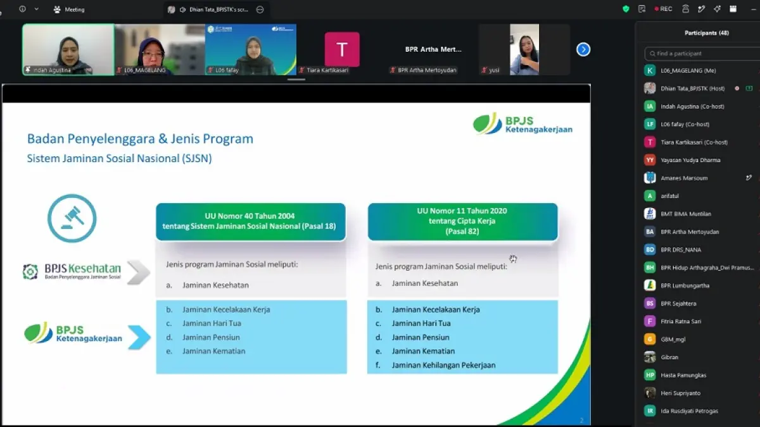The image size is (760, 427).
Task: Select BPR Artha Mertoyudan video tile
Action: coord(433,49)
